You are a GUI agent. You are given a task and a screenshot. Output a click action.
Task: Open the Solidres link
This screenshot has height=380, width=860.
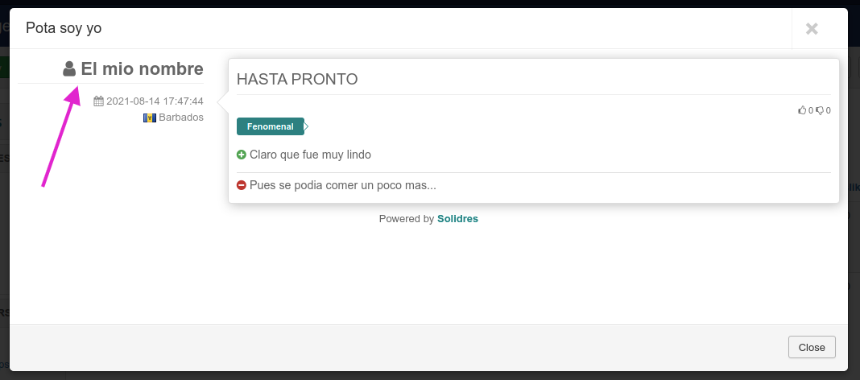457,218
